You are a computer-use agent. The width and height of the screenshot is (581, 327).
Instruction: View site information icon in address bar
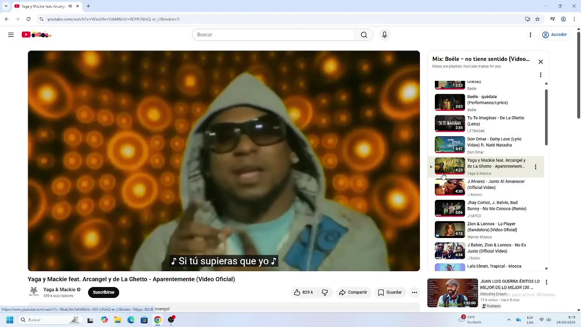pyautogui.click(x=41, y=19)
